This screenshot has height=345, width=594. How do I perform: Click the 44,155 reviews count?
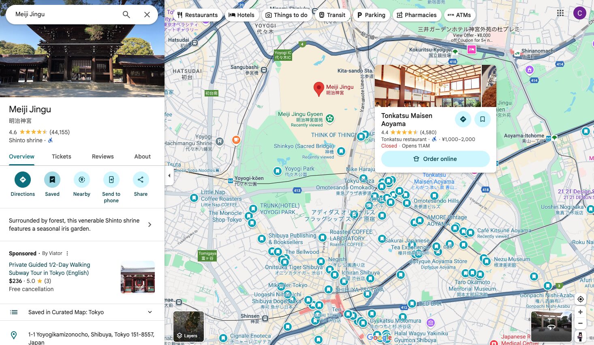pos(60,132)
